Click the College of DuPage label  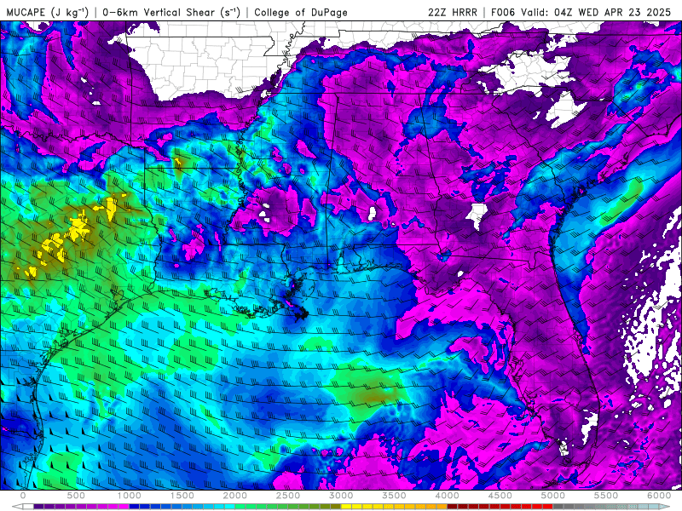(x=301, y=12)
